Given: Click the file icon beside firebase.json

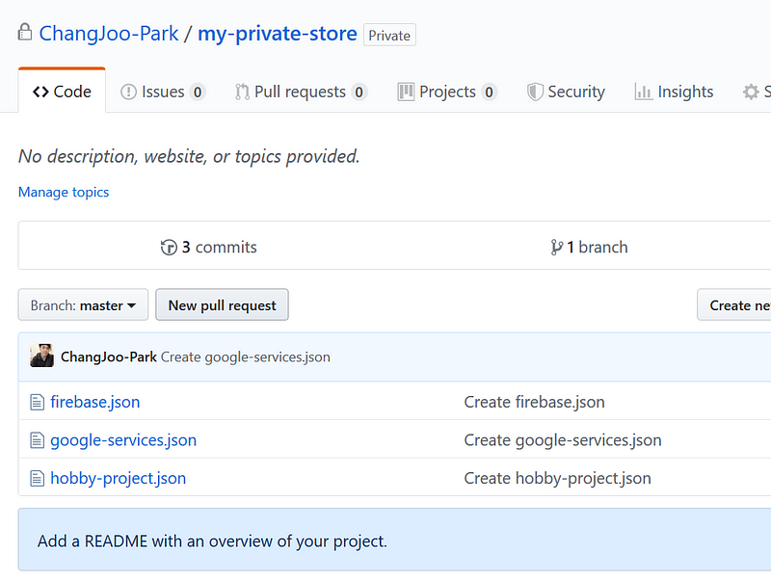Looking at the screenshot, I should (x=36, y=402).
